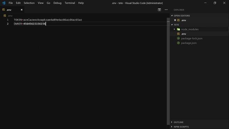This screenshot has height=129, width=229.
Task: Select .env in the Open Editors list
Action: tap(184, 20)
